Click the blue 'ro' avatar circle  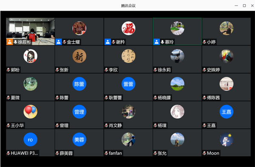[31, 139]
